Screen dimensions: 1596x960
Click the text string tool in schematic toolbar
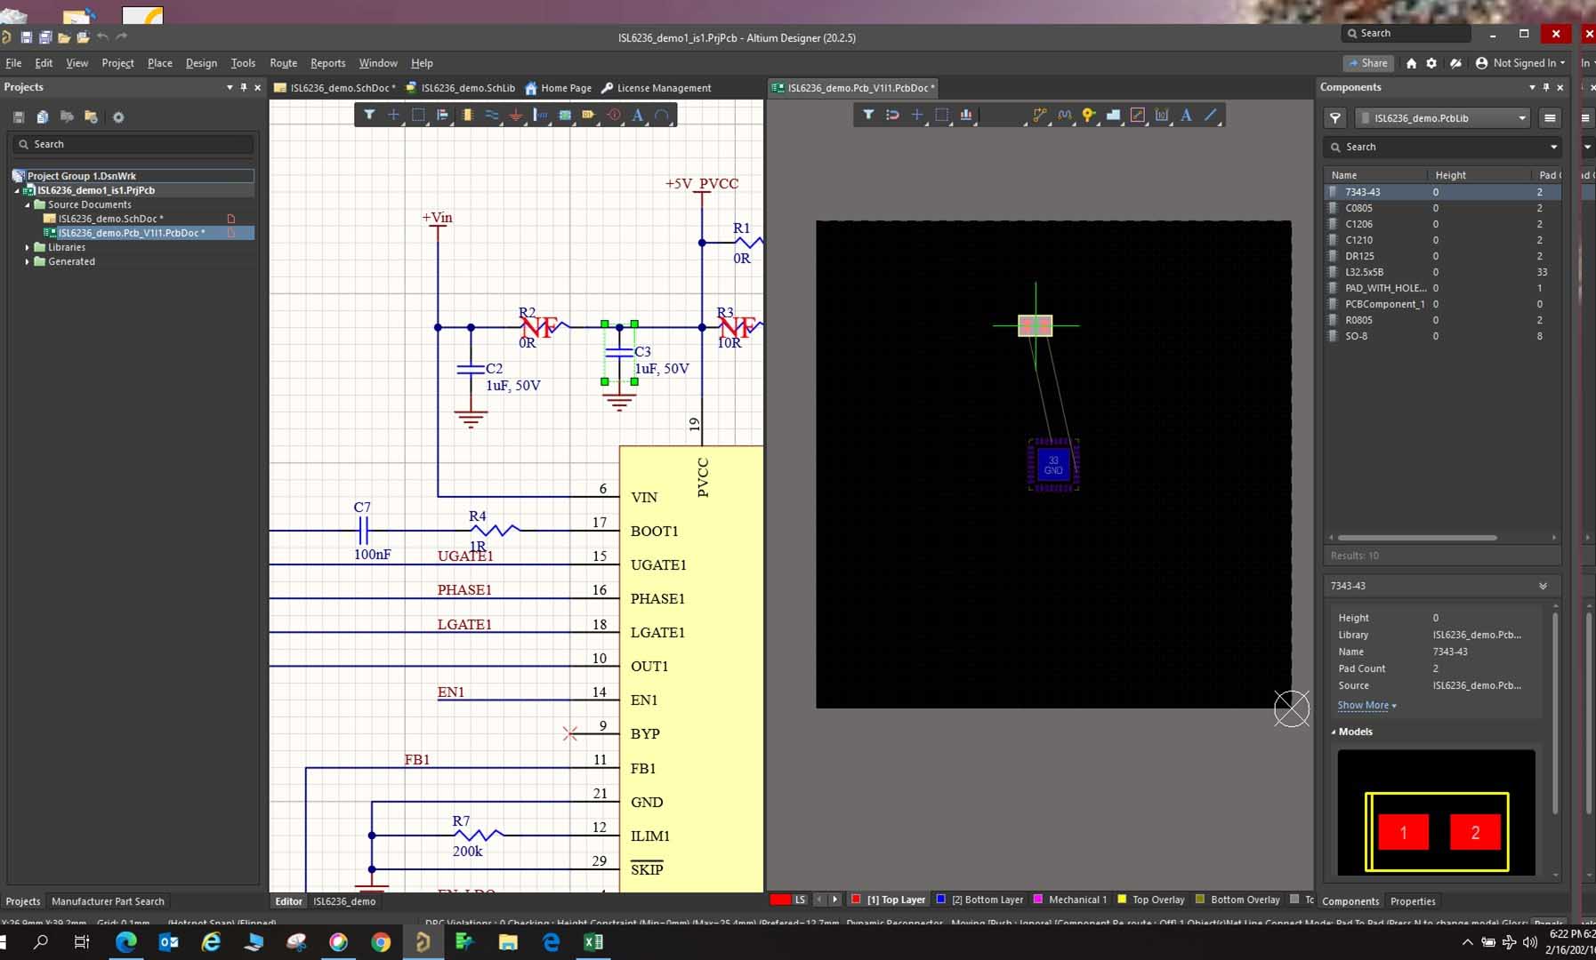coord(637,115)
